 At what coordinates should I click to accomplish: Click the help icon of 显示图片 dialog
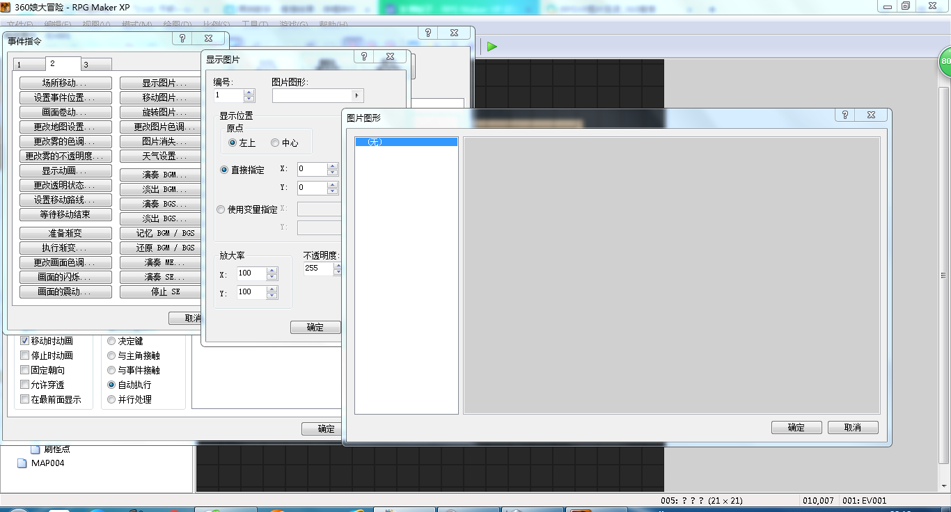pyautogui.click(x=364, y=56)
